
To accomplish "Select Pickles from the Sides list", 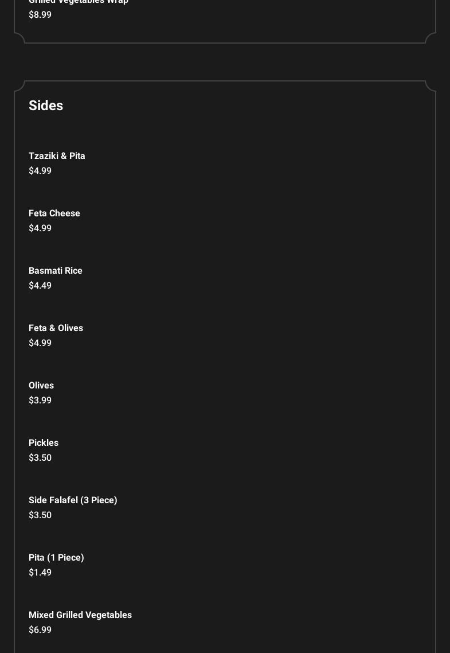I will pos(44,443).
